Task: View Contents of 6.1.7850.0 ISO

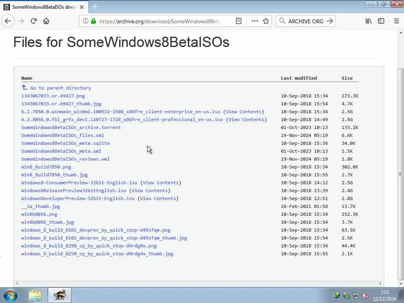Action: point(243,112)
